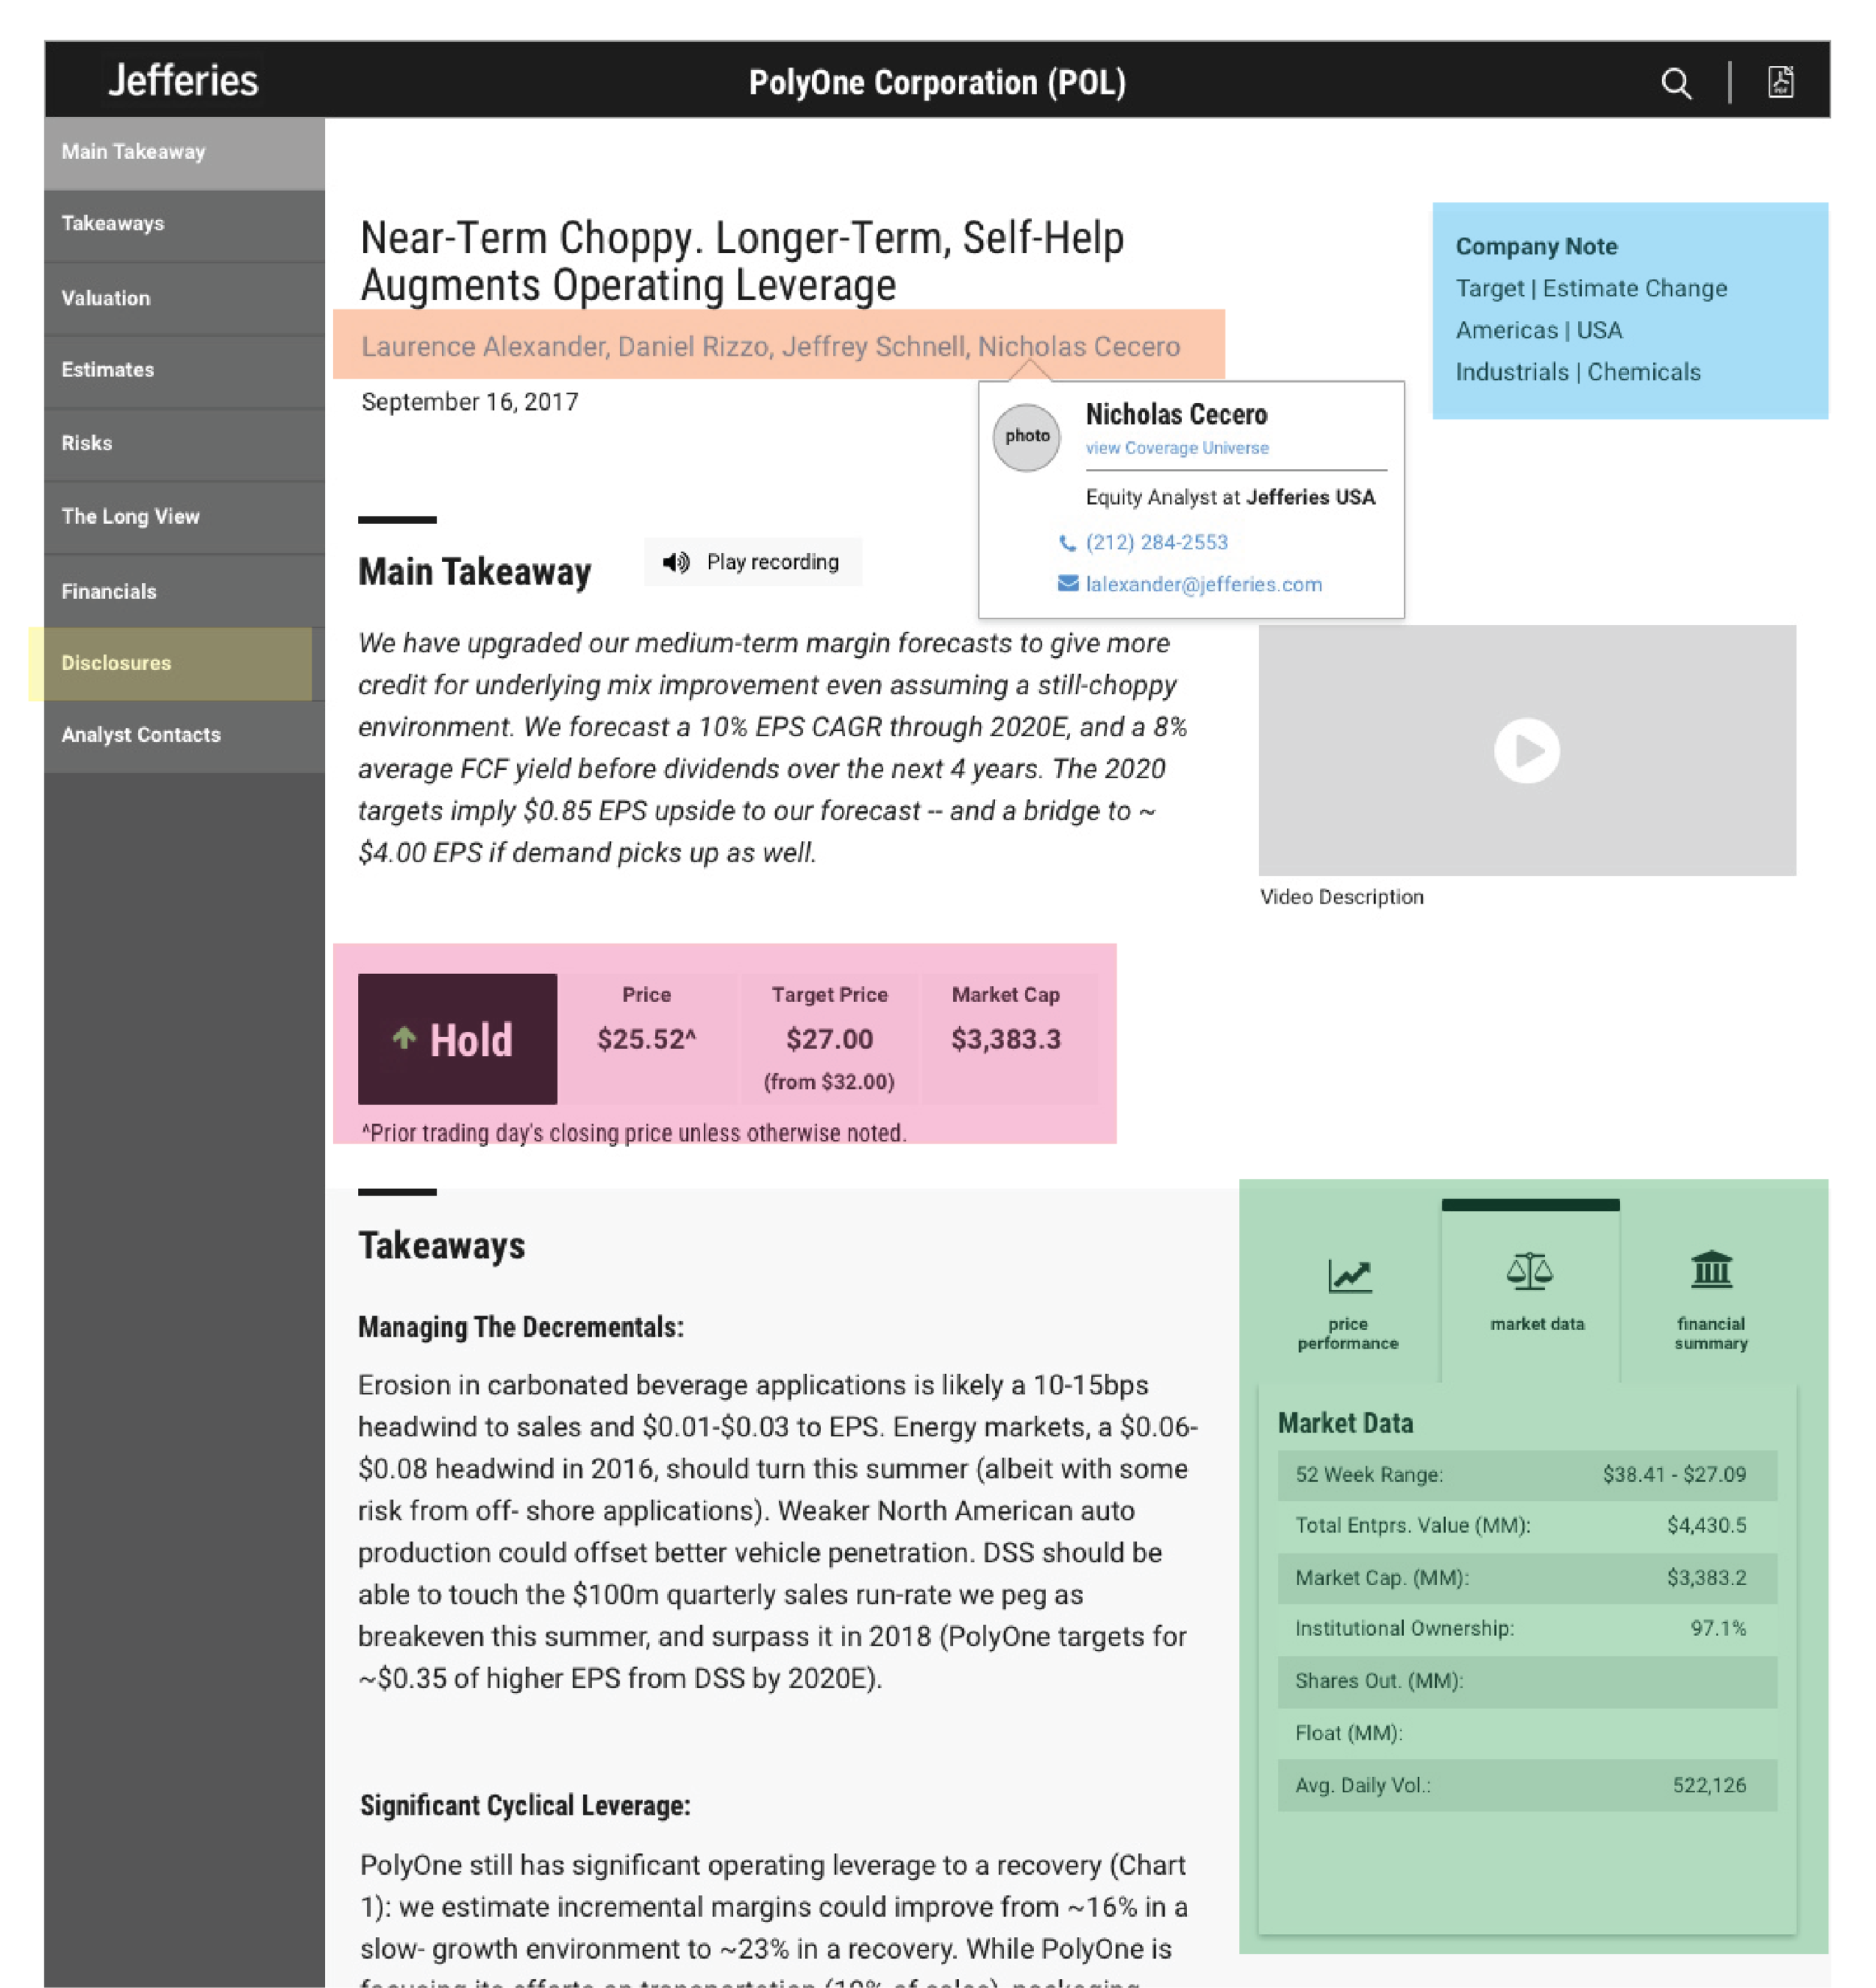The image size is (1876, 1988).
Task: Switch to price performance tab
Action: (1348, 1298)
